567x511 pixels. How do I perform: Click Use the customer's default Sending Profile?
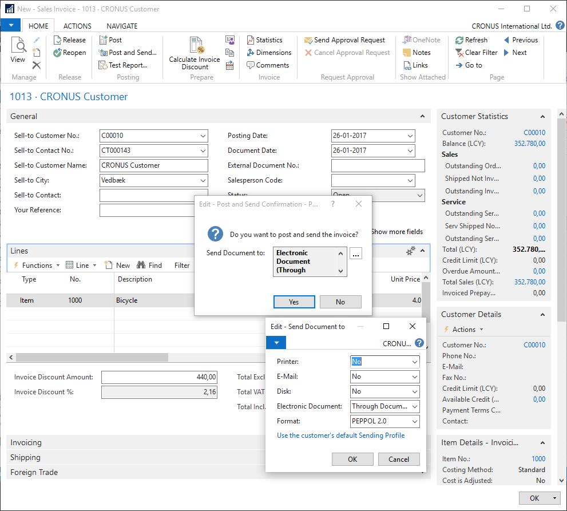340,435
